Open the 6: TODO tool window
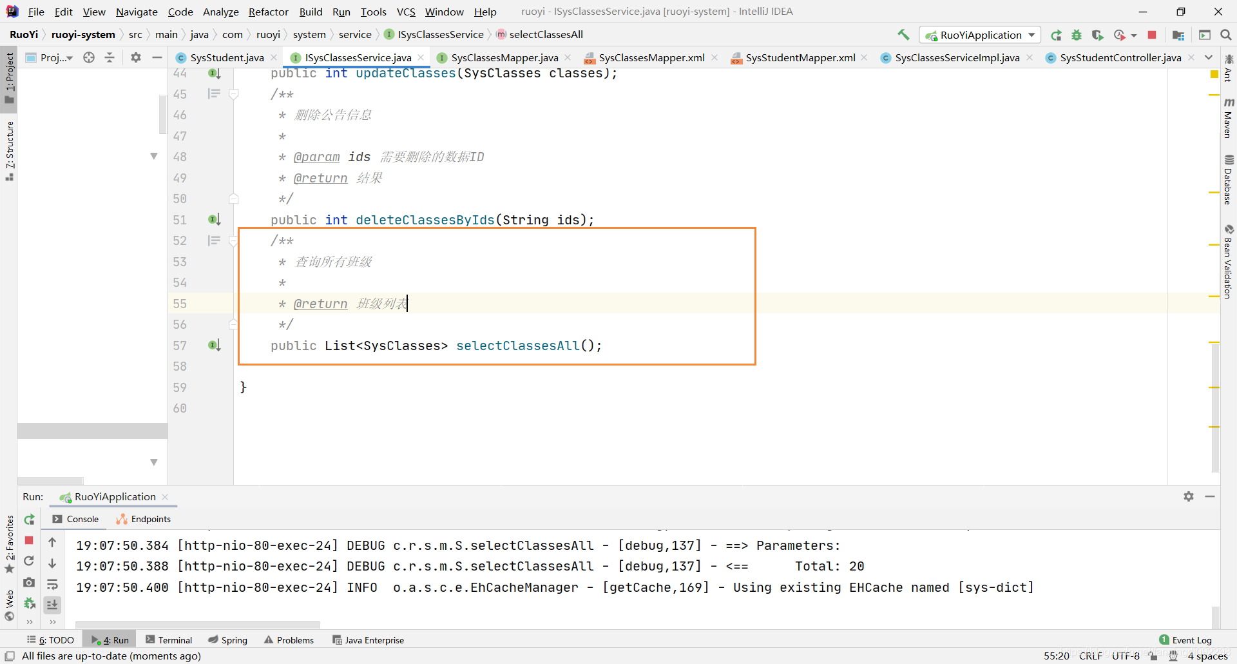This screenshot has height=664, width=1237. (51, 640)
